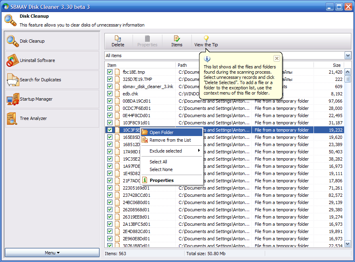Click the greyed Properties toolbar icon

pos(147,38)
